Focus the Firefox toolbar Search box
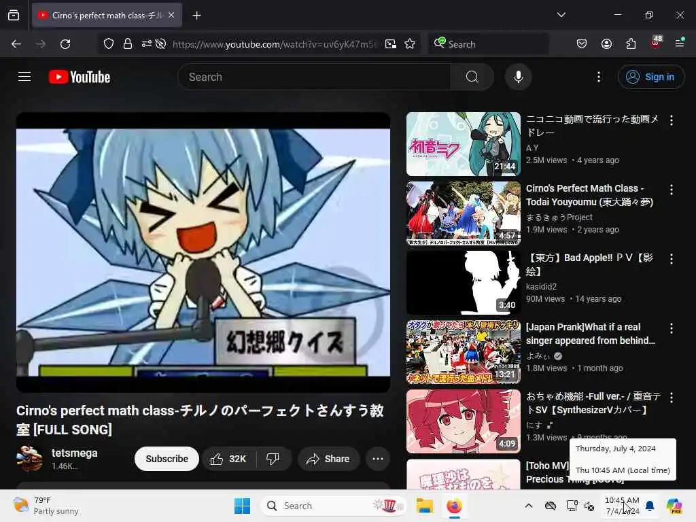The width and height of the screenshot is (696, 522). pyautogui.click(x=488, y=44)
